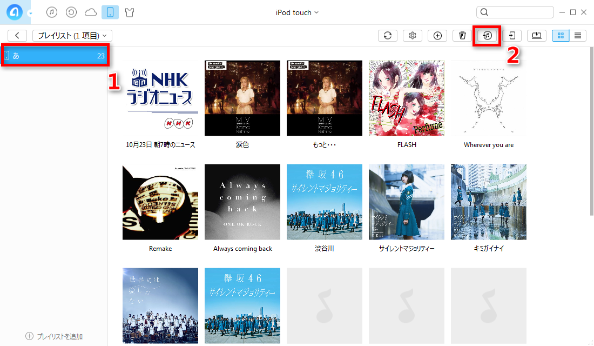
Task: Click the FLASH song title
Action: pyautogui.click(x=407, y=144)
